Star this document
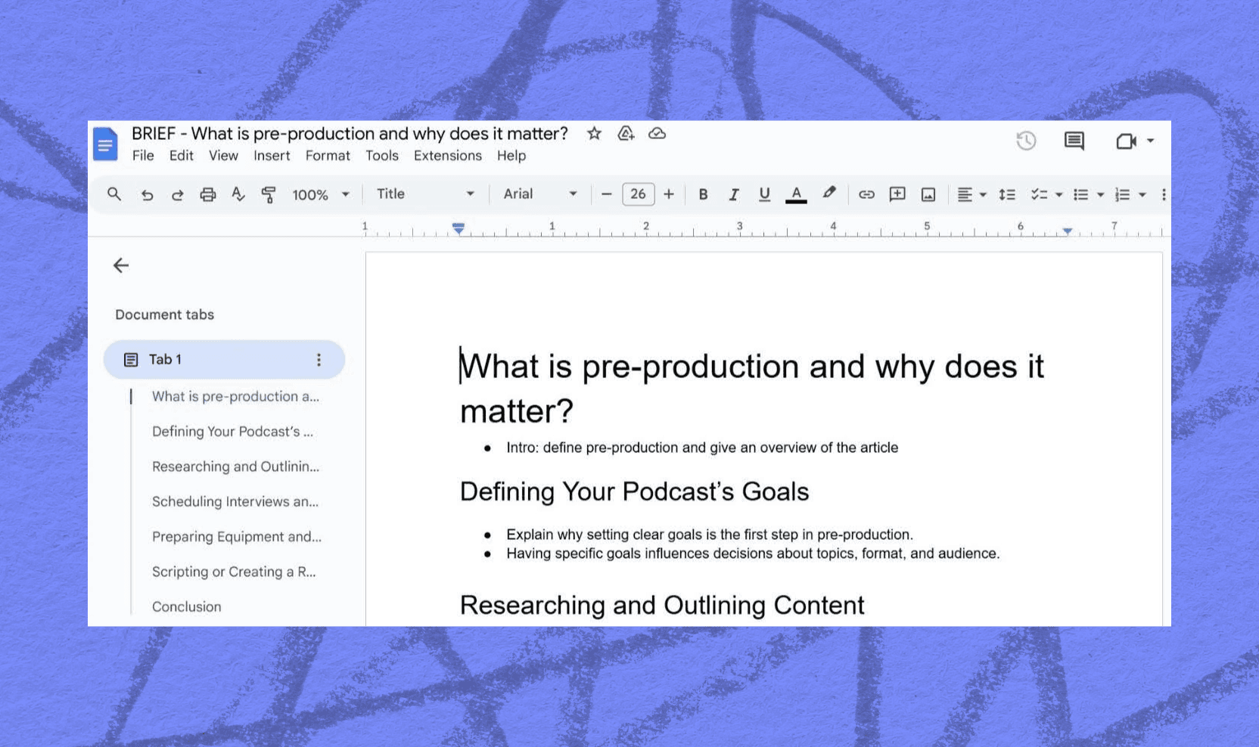This screenshot has height=747, width=1259. click(x=594, y=134)
